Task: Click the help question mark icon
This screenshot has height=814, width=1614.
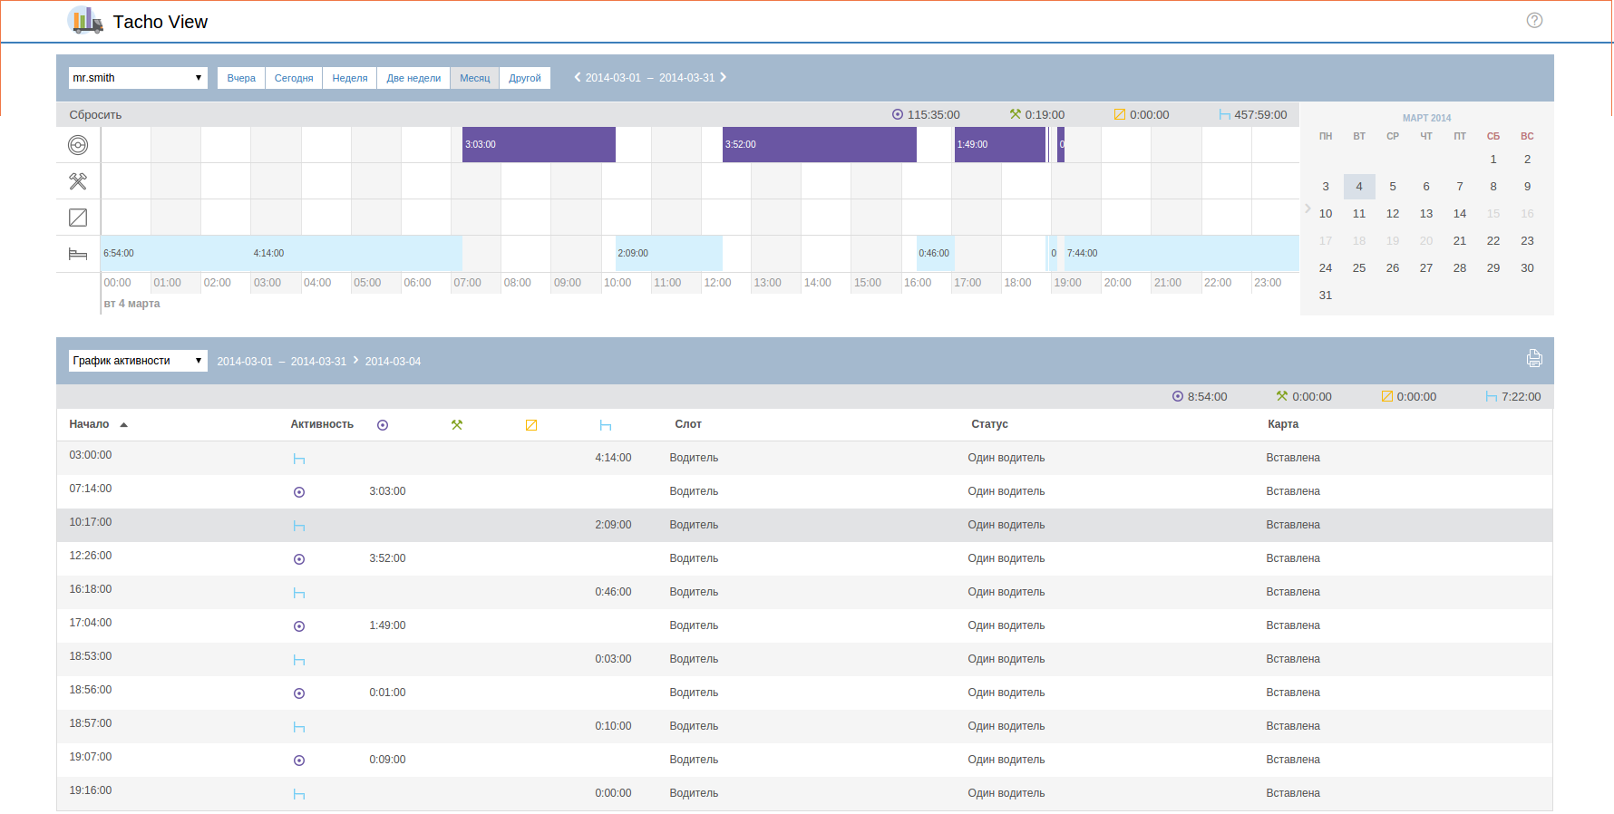Action: tap(1534, 21)
